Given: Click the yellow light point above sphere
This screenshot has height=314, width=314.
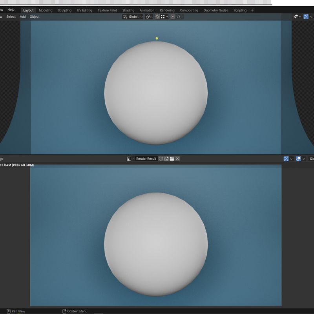Looking at the screenshot, I should (157, 38).
